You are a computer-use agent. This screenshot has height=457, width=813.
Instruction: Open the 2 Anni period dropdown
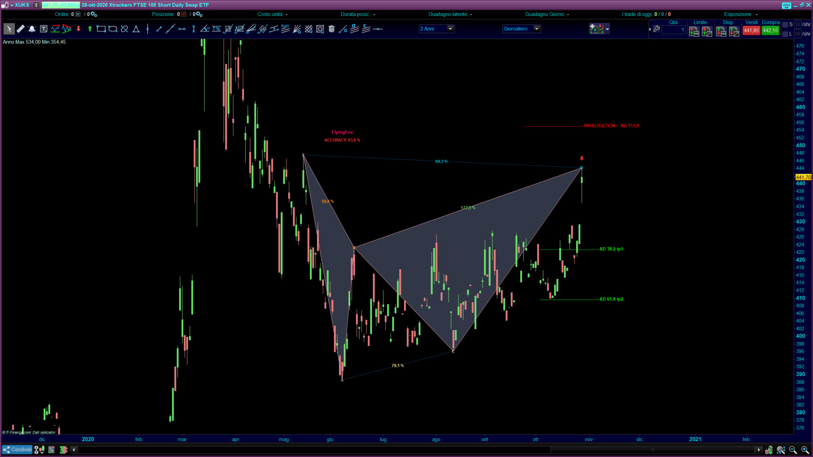click(x=451, y=29)
